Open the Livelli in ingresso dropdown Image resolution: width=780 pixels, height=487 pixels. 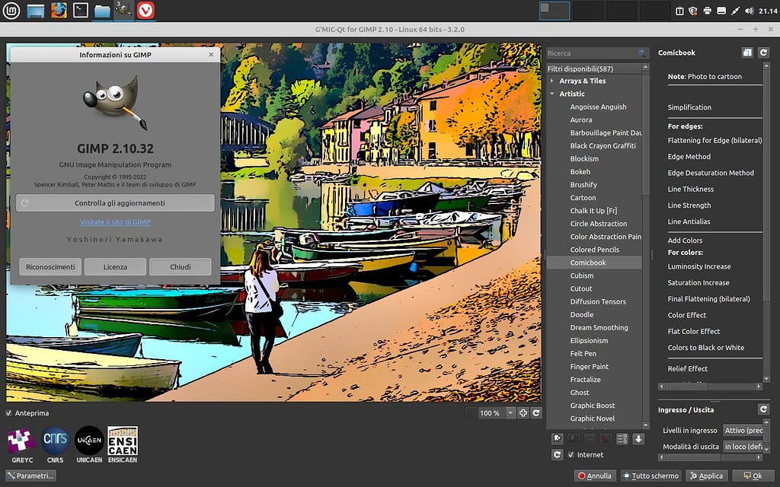pos(744,430)
